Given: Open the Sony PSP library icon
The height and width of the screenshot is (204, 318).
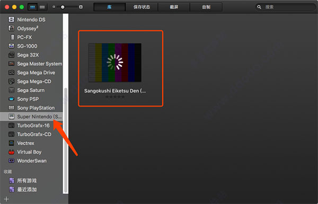Looking at the screenshot, I should 11,99.
